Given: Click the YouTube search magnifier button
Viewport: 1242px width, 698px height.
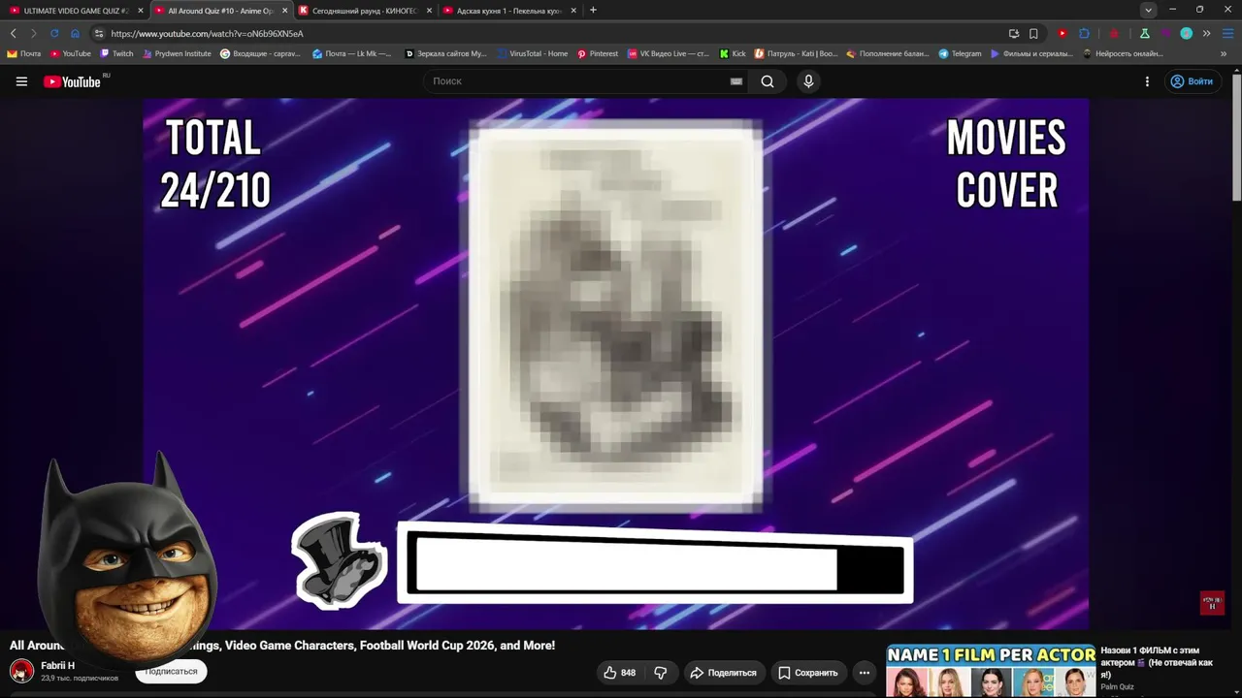Looking at the screenshot, I should coord(768,81).
